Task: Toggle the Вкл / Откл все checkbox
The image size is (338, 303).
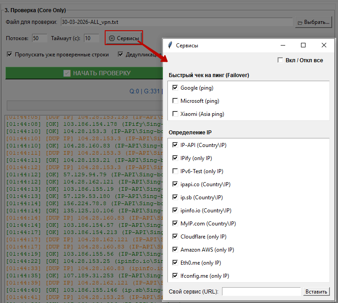Action: [x=281, y=60]
